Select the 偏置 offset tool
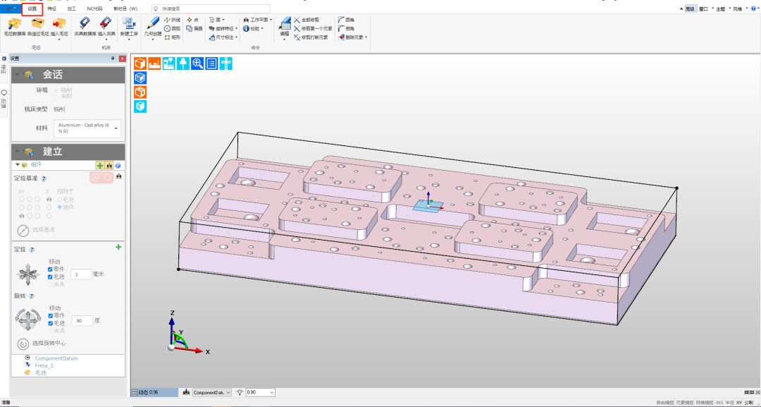 click(194, 29)
